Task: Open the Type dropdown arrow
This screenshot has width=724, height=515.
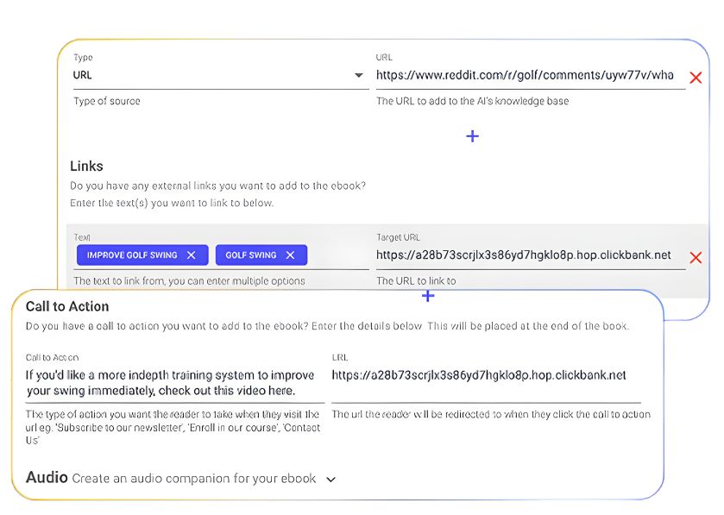Action: pos(359,76)
